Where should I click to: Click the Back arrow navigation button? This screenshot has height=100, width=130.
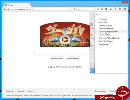click(5, 9)
